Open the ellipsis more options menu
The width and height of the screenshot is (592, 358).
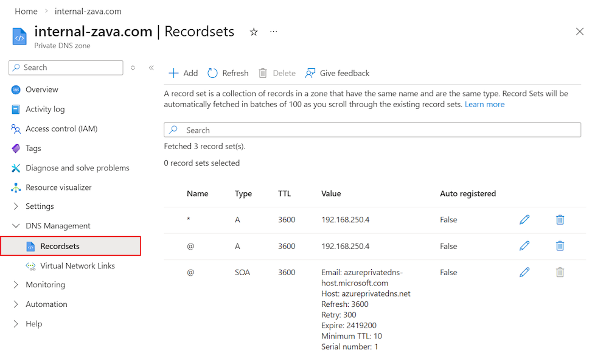point(273,32)
